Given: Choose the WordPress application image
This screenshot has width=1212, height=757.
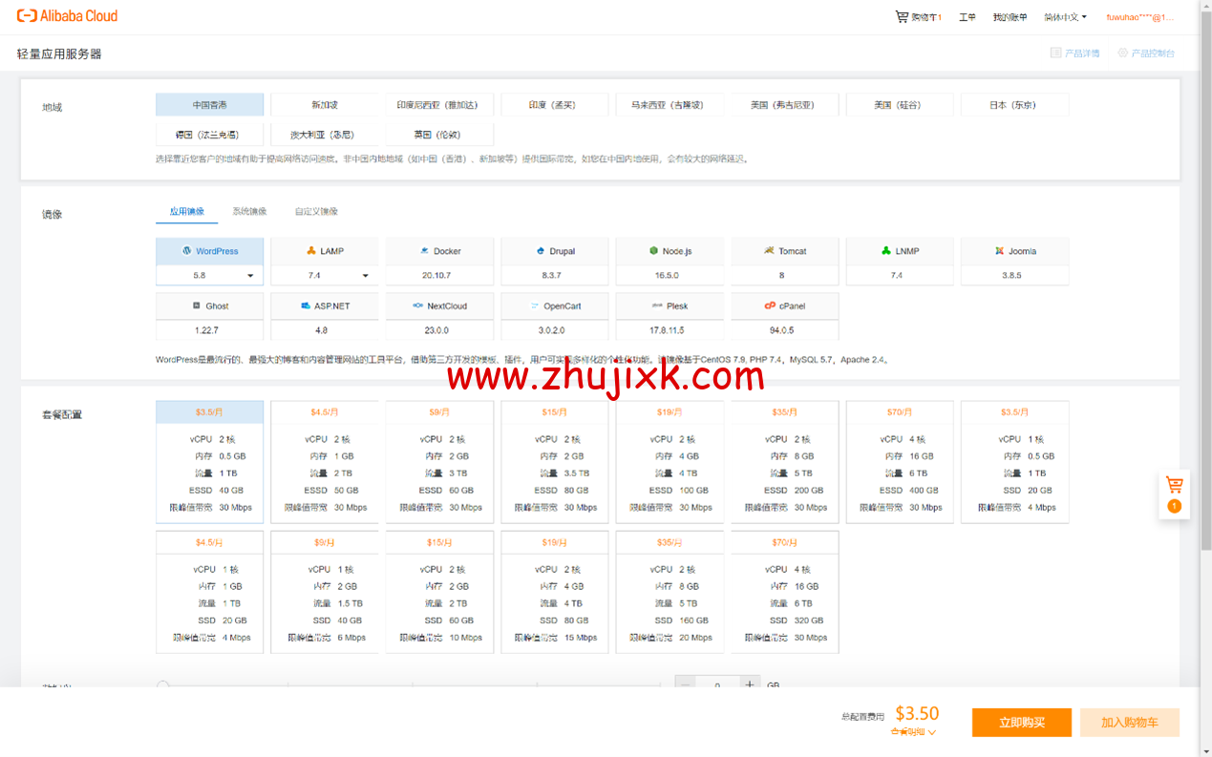Looking at the screenshot, I should (209, 250).
